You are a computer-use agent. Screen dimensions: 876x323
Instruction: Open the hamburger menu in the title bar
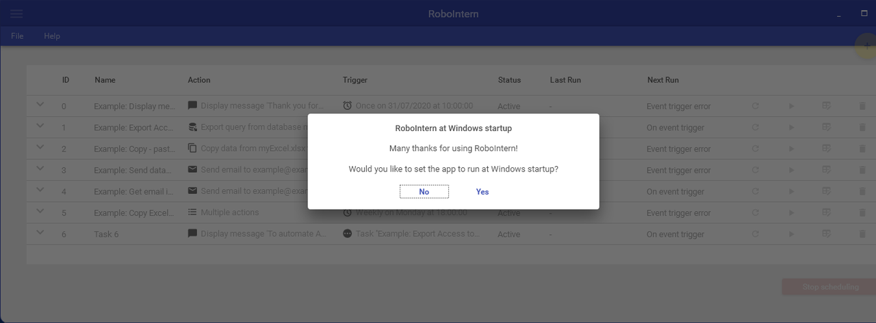[x=16, y=13]
